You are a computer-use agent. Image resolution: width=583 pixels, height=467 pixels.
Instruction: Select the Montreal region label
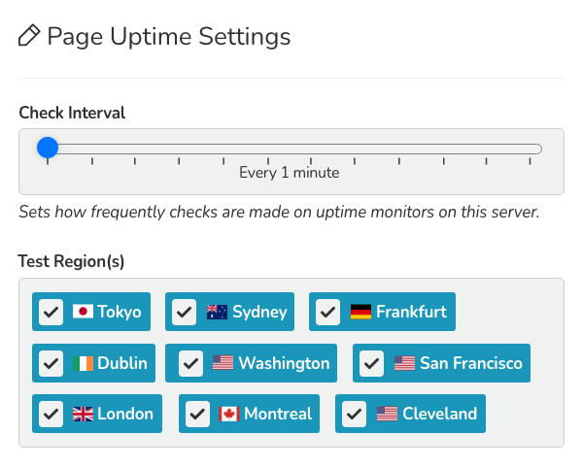pos(278,414)
